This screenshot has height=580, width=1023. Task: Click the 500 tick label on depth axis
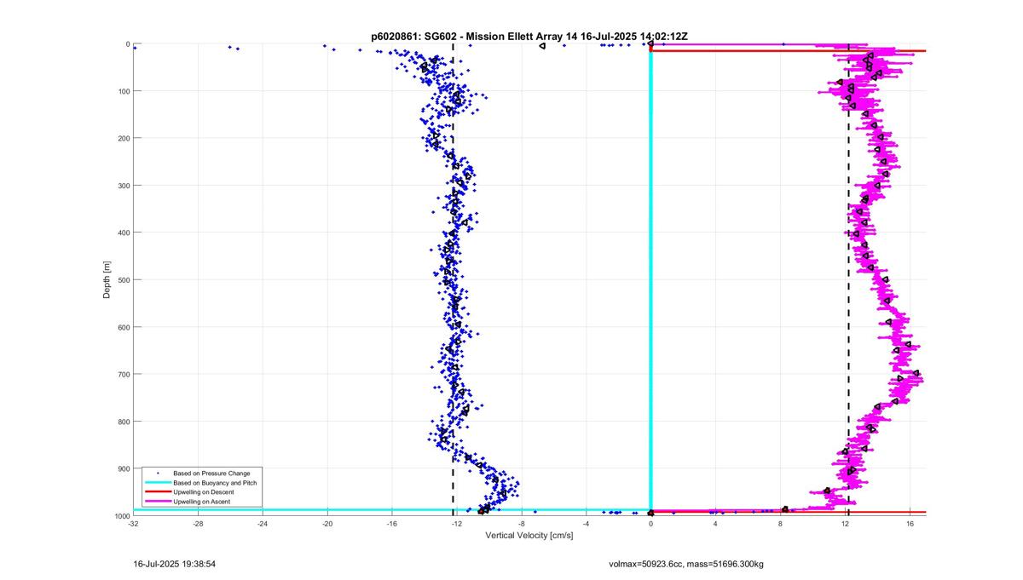click(x=123, y=279)
